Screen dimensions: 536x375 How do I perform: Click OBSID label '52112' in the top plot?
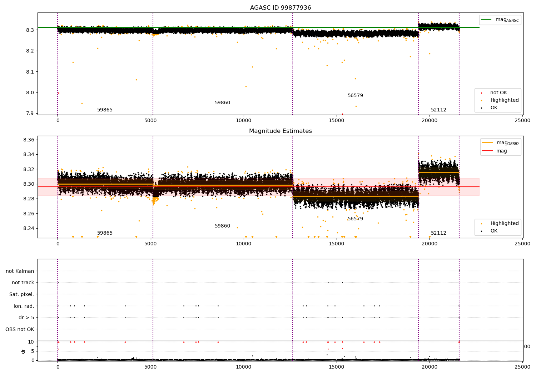click(438, 110)
